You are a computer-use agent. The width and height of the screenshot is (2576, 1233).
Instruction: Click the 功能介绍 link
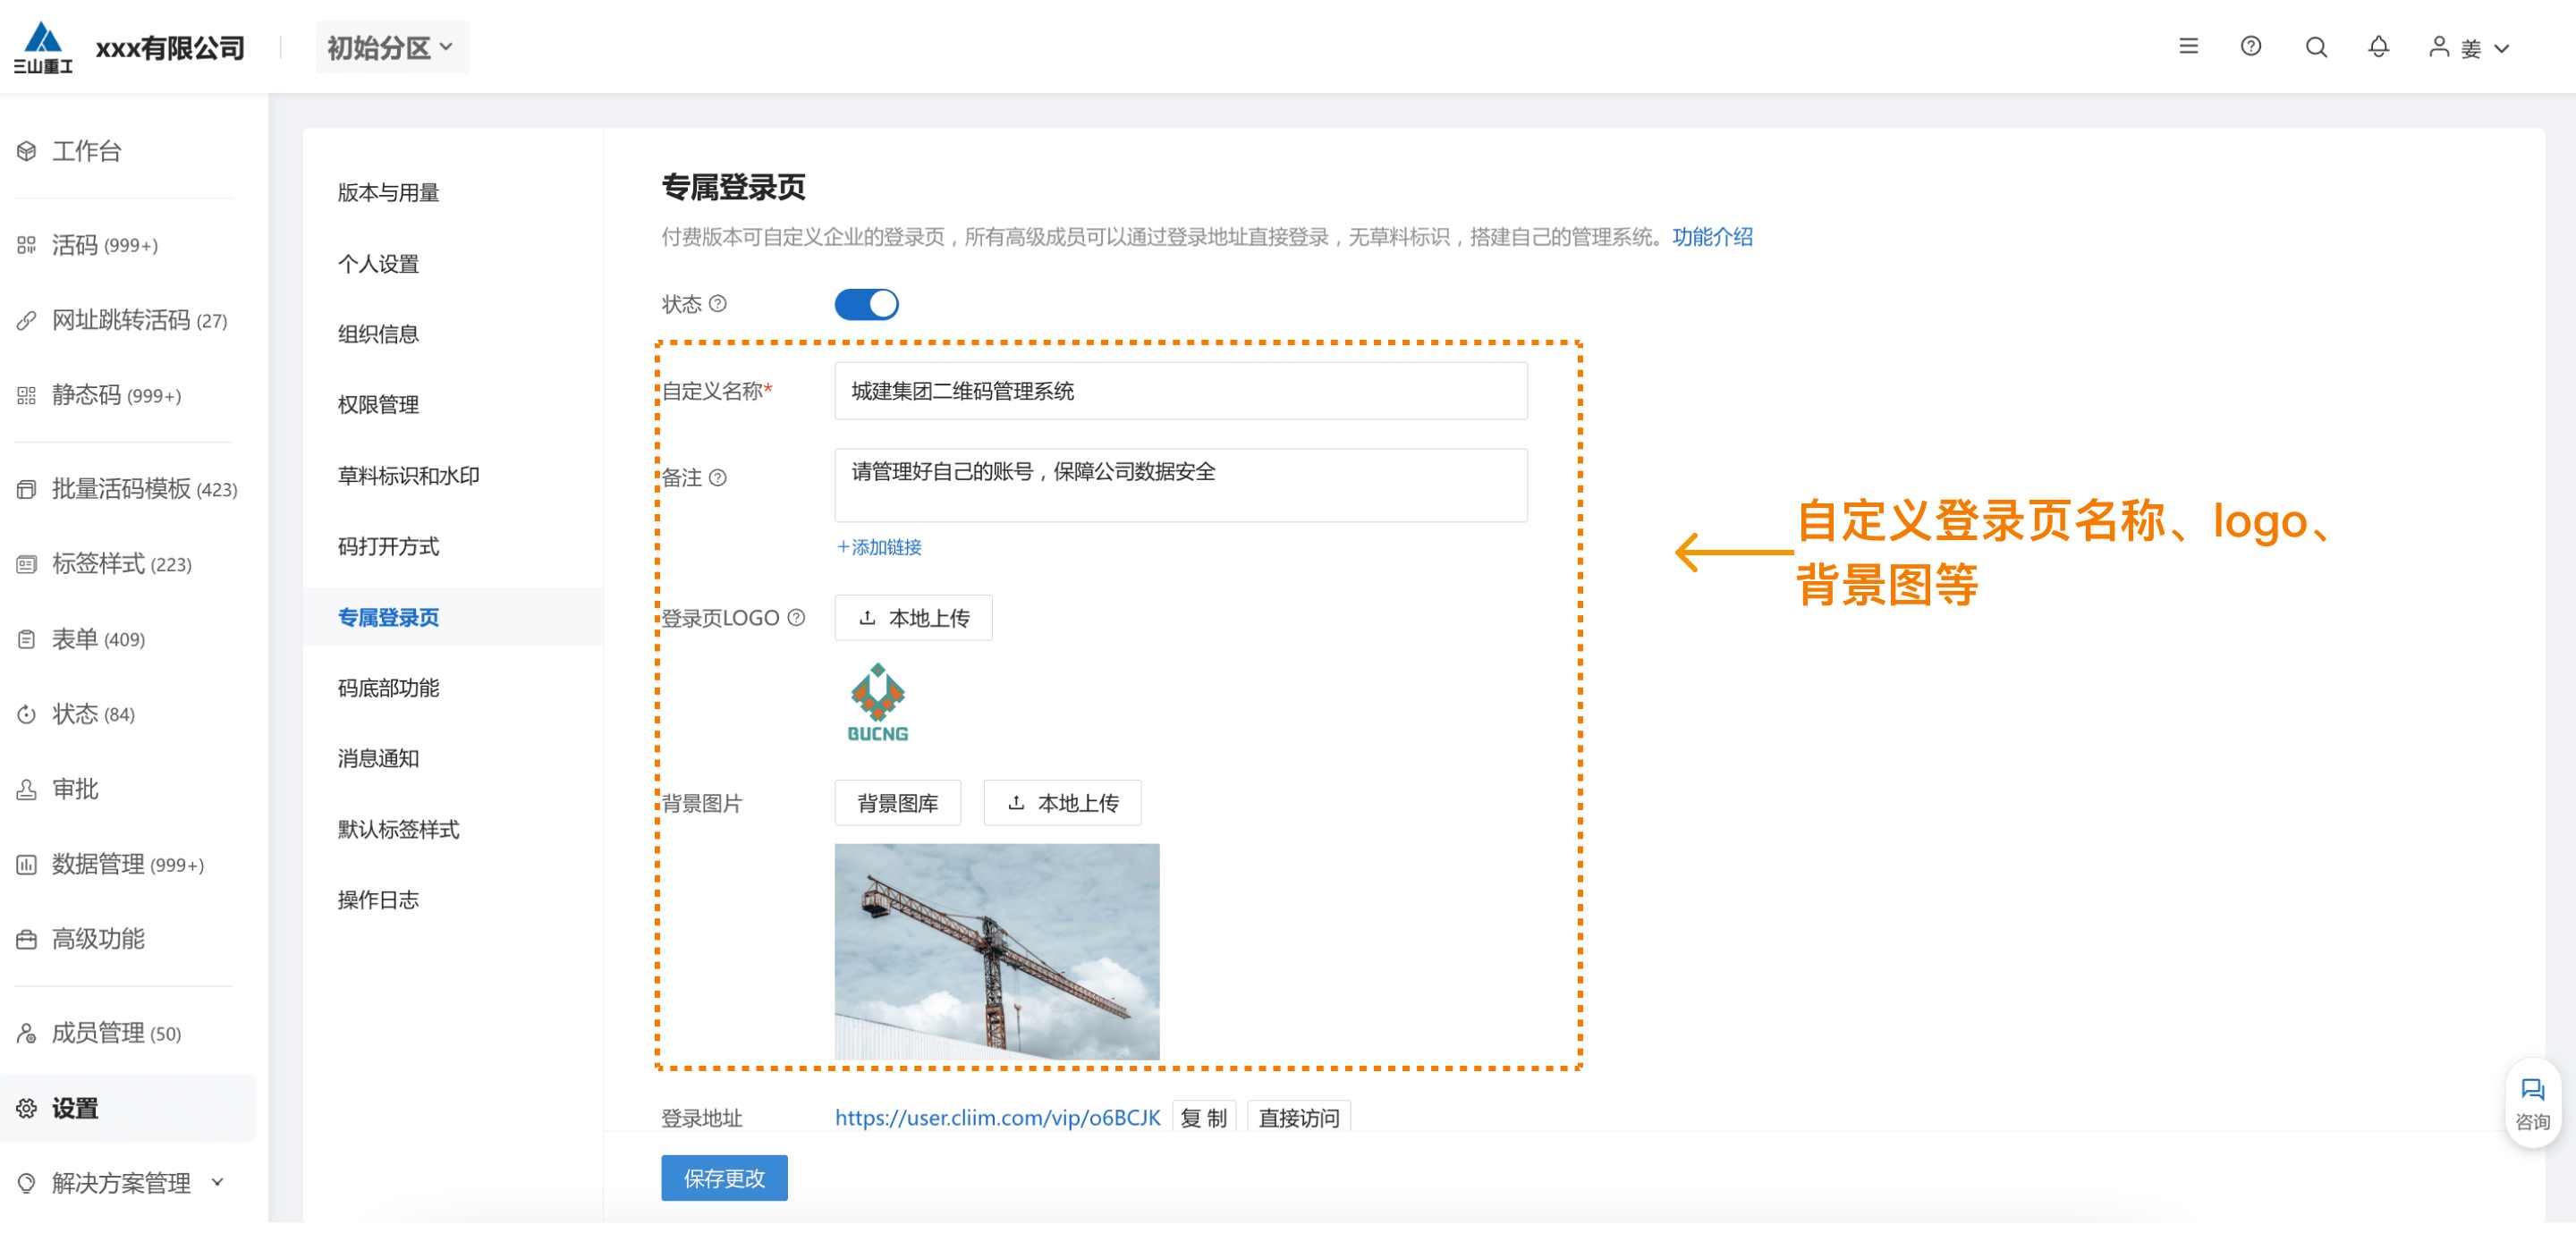1712,237
